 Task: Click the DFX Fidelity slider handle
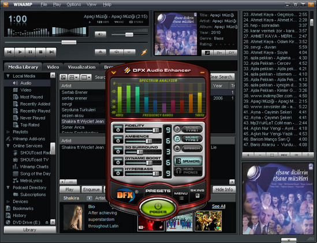point(156,130)
